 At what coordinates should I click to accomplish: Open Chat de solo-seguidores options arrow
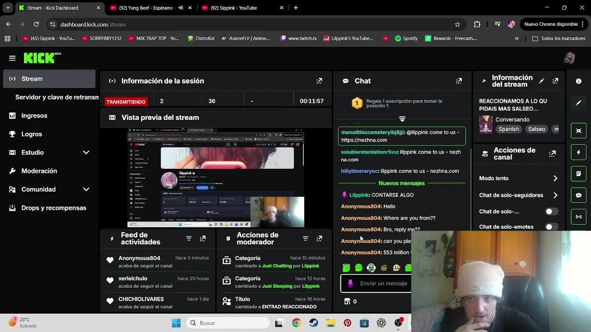555,195
